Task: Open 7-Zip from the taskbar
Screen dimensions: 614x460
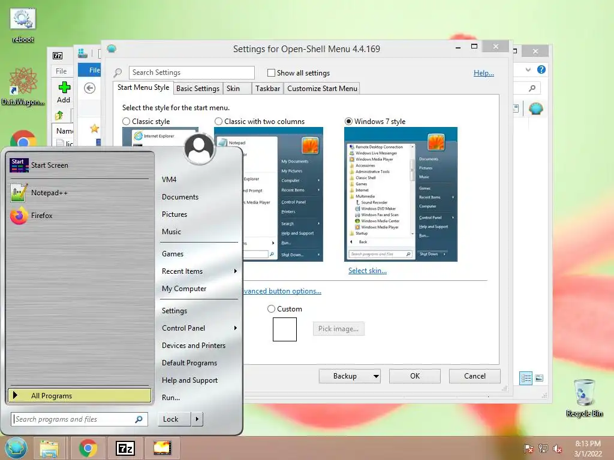Action: 125,448
